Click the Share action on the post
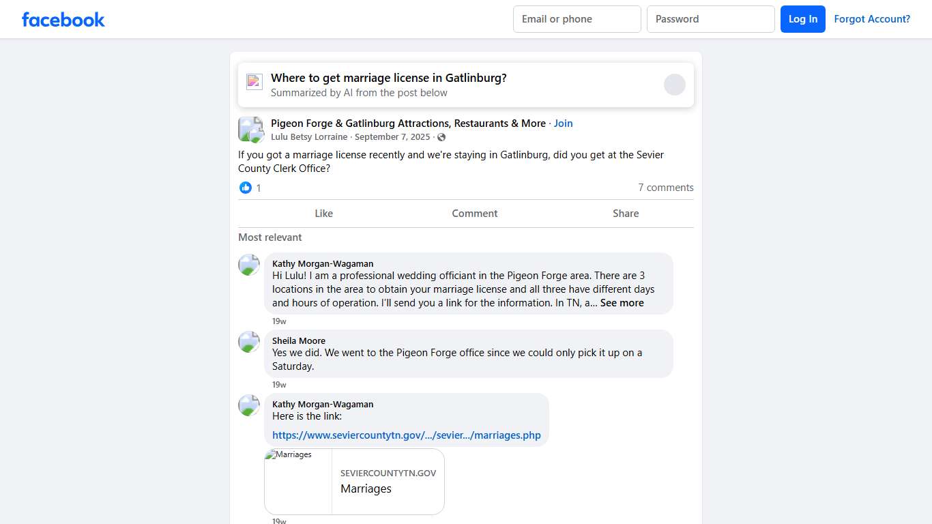The width and height of the screenshot is (932, 524). pyautogui.click(x=625, y=214)
